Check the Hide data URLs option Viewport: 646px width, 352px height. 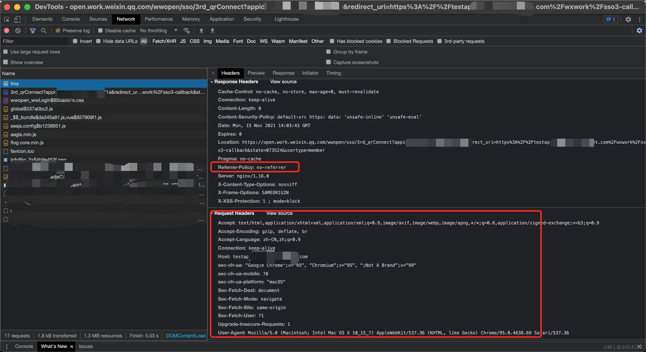[x=98, y=41]
